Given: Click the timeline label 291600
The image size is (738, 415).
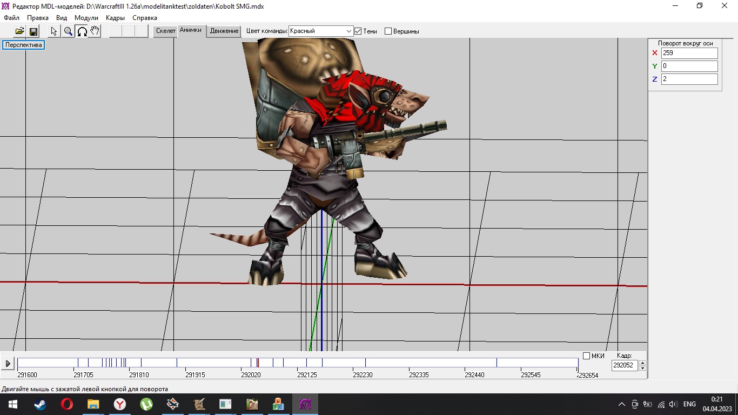Looking at the screenshot, I should pos(28,375).
